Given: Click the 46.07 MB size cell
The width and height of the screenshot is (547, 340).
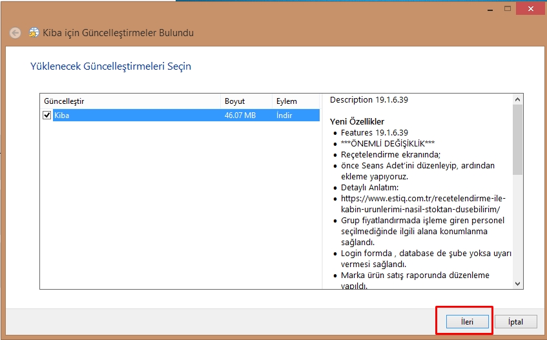Looking at the screenshot, I should tap(240, 115).
